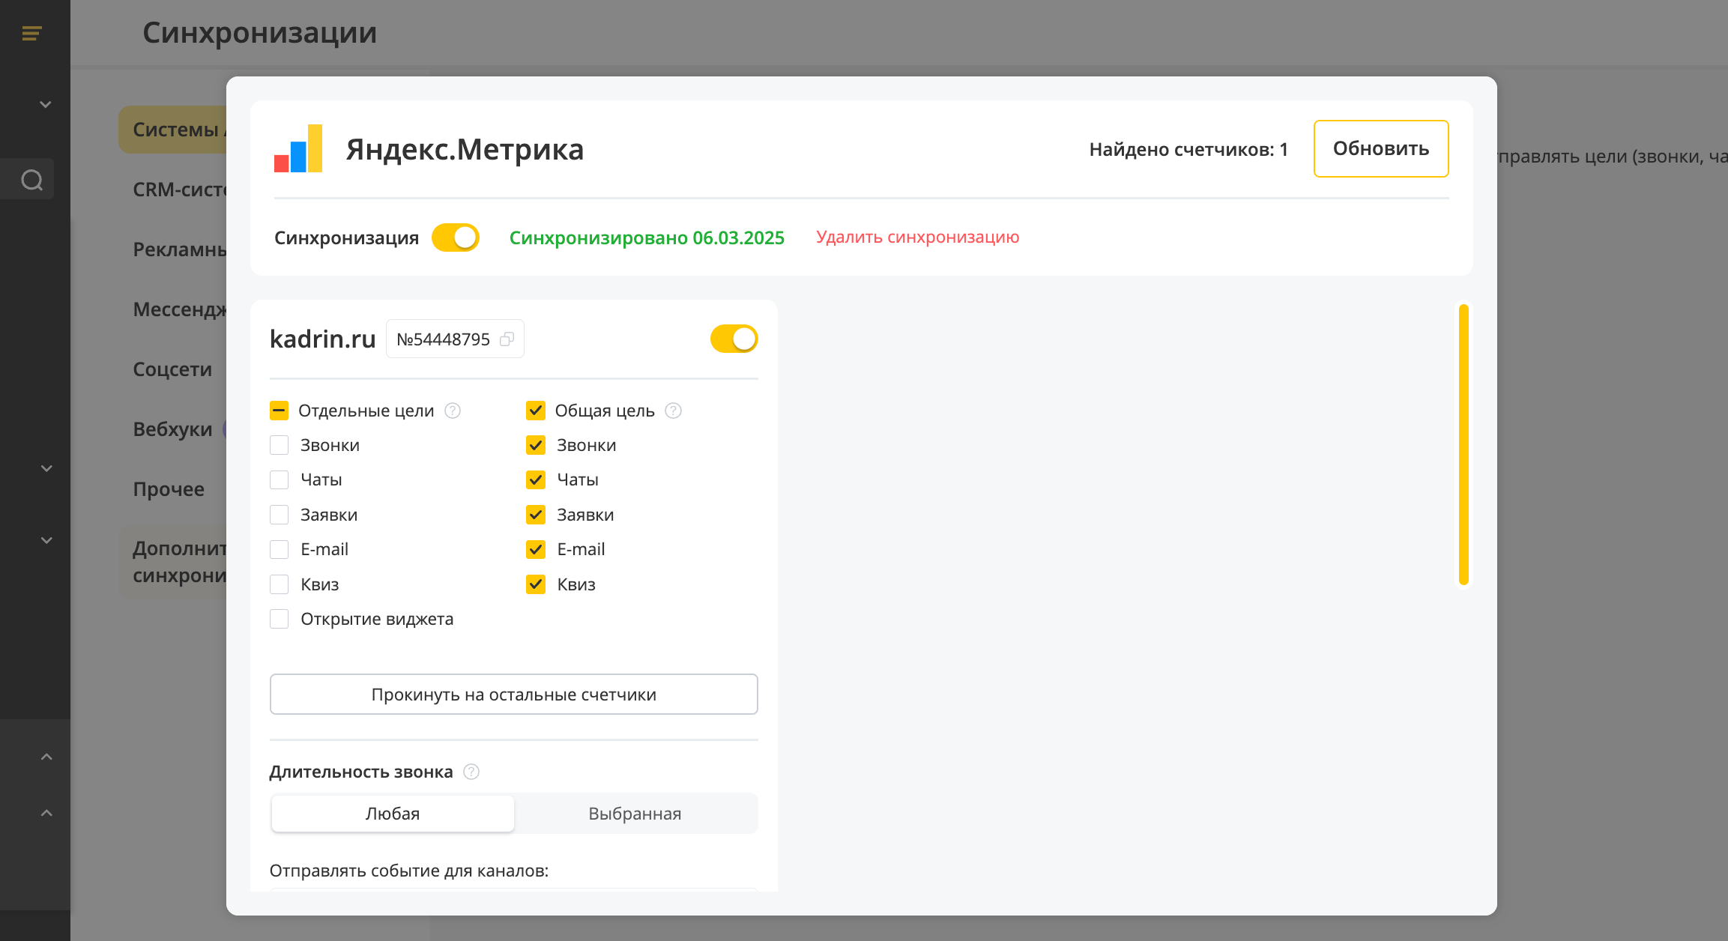Uncheck Квиз under Общая цель

point(536,584)
